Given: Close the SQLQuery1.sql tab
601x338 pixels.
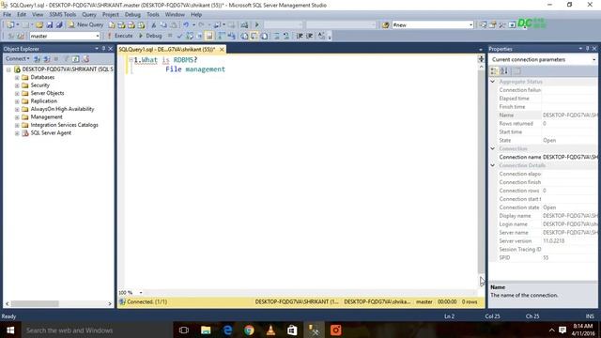Looking at the screenshot, I should (x=222, y=50).
